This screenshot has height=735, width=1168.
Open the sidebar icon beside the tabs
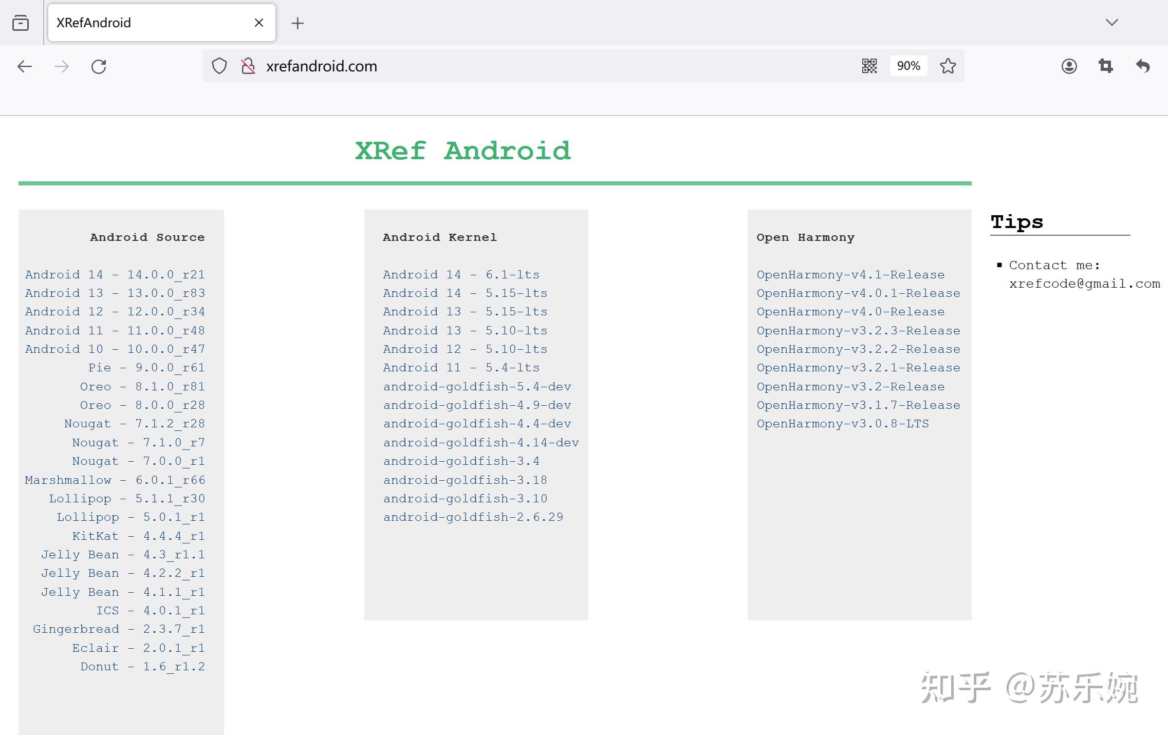pos(21,22)
